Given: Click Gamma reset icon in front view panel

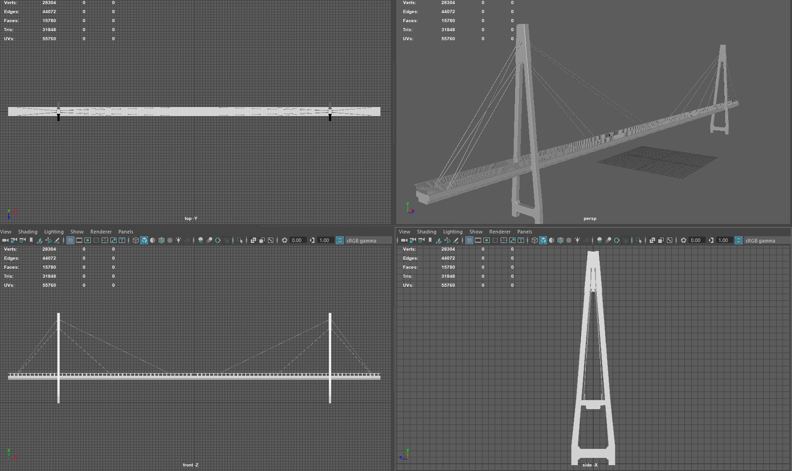Looking at the screenshot, I should point(312,240).
